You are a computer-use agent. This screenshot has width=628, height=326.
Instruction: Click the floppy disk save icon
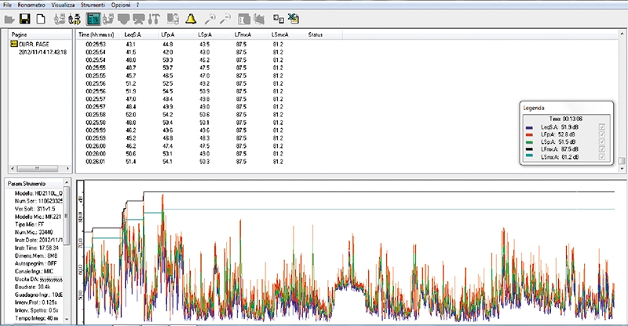click(x=24, y=18)
